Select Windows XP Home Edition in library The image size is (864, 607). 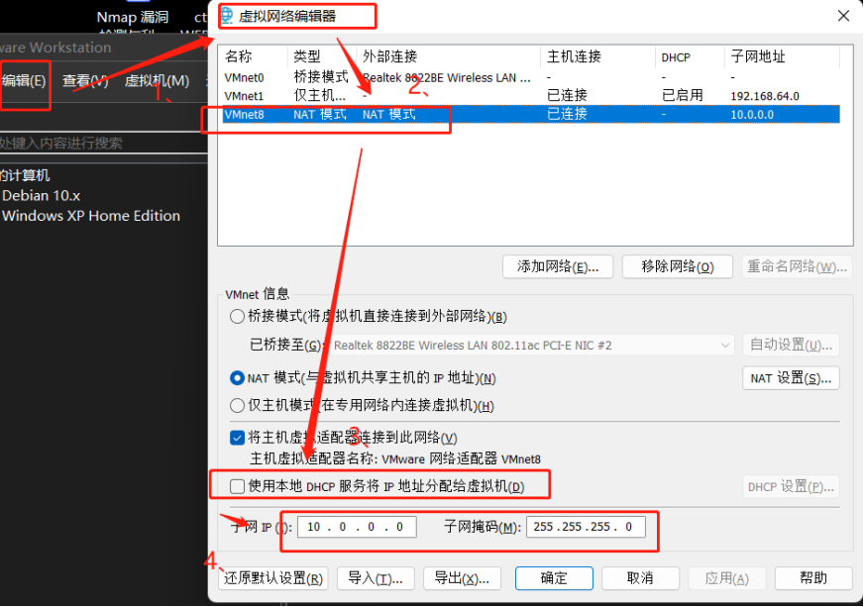91,216
